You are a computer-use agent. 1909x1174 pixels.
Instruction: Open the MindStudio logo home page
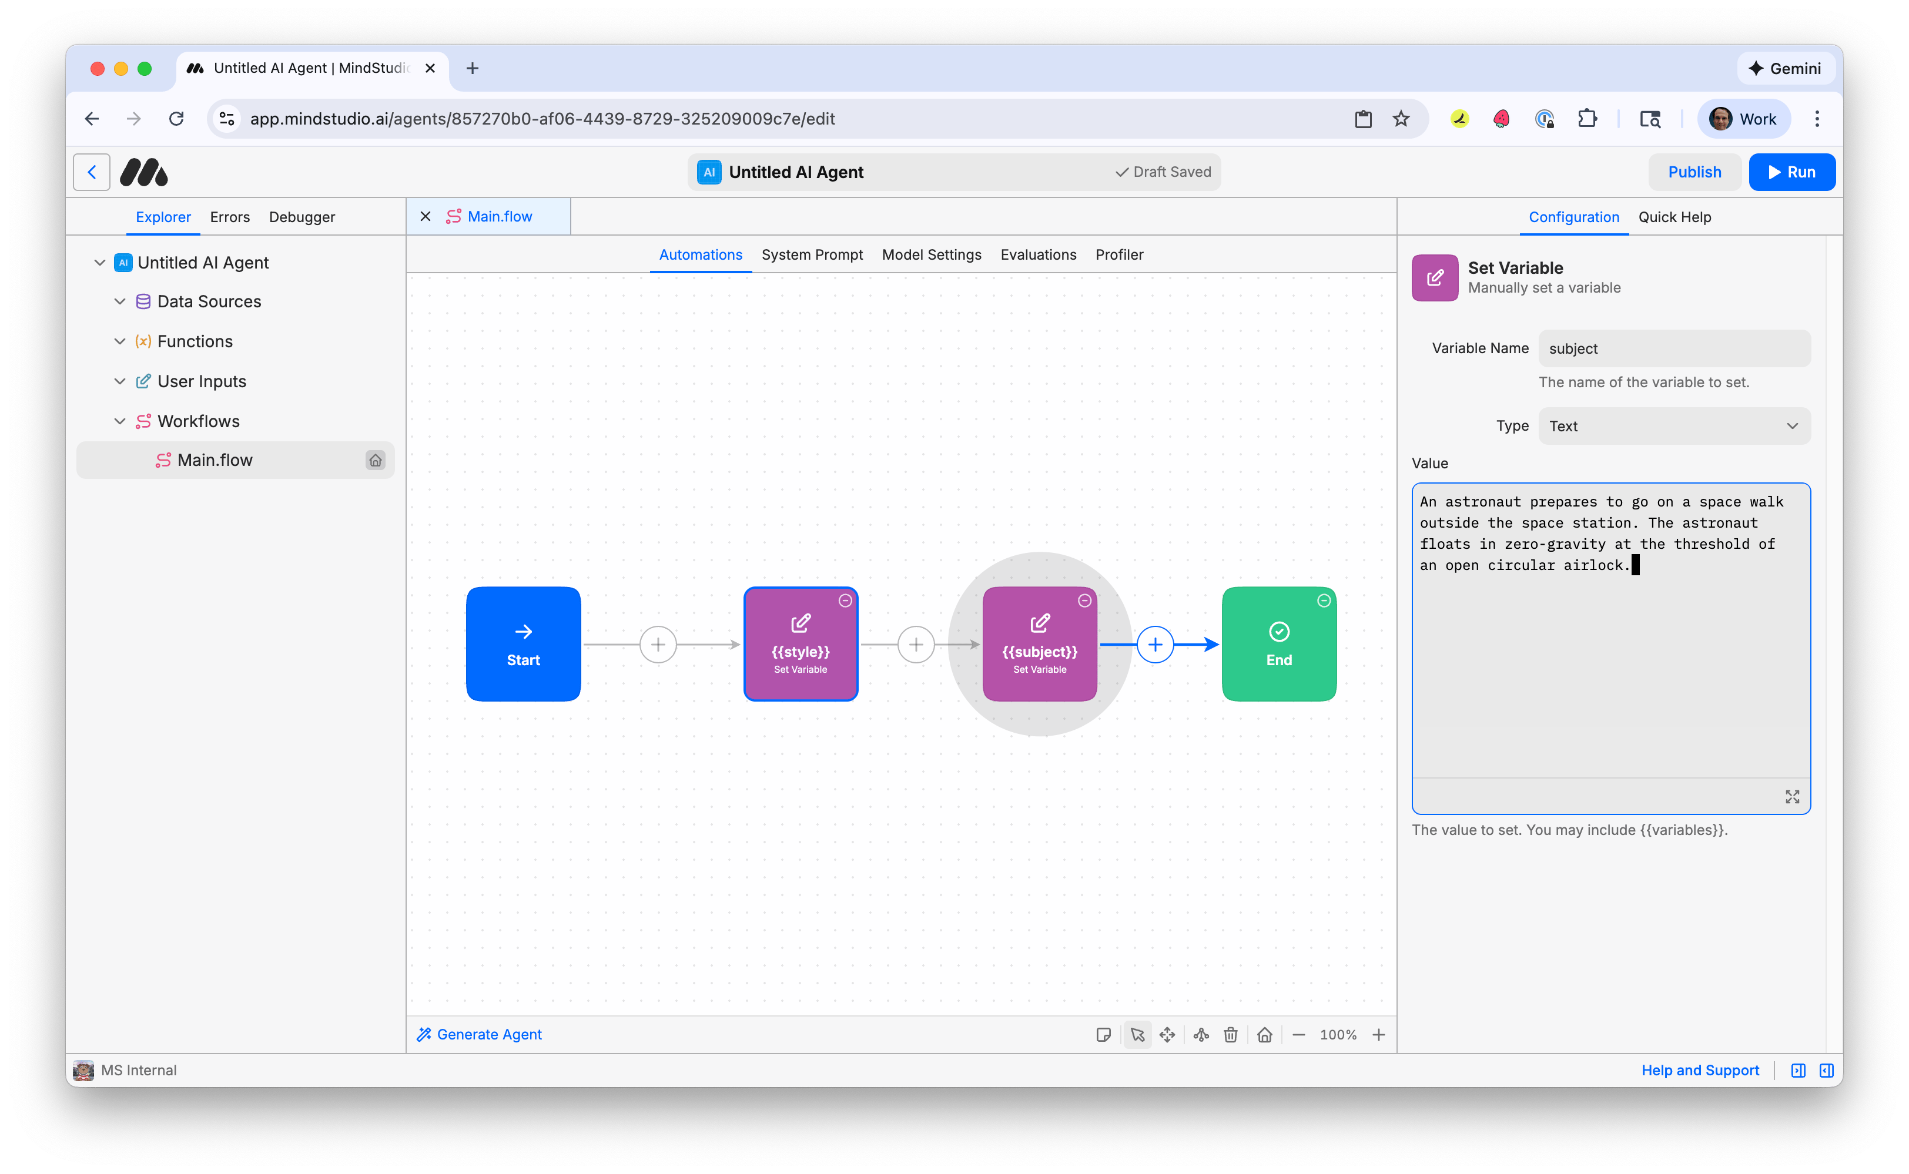[x=143, y=172]
